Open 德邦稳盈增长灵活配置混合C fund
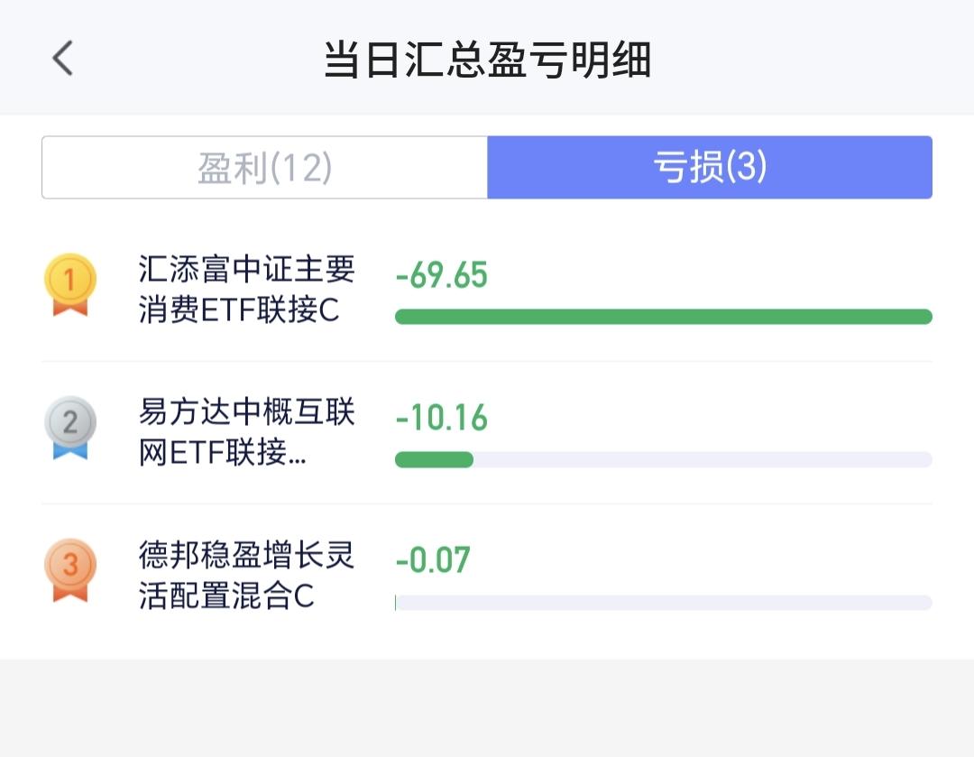The image size is (974, 757). tap(246, 575)
